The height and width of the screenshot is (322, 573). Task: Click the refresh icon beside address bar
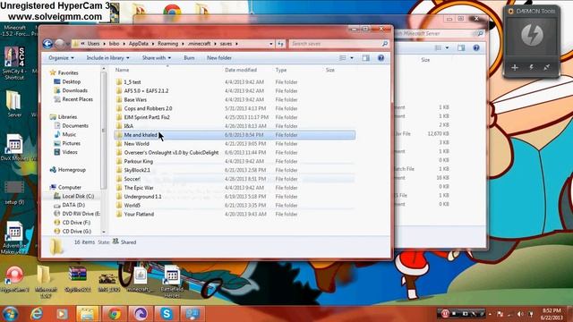[280, 44]
